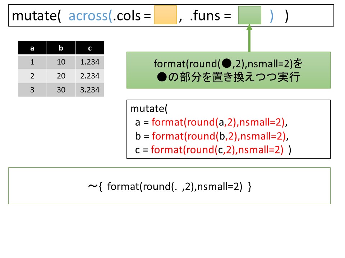This screenshot has height=258, width=345.
Task: Click the green .funs placeholder box
Action: coord(249,15)
